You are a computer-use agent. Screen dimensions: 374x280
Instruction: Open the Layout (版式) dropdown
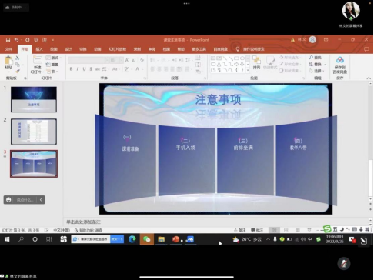(54, 58)
